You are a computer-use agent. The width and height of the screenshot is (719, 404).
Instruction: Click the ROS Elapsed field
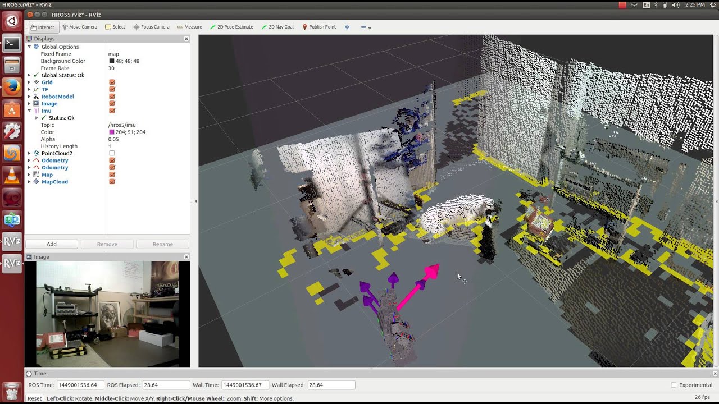tap(166, 385)
